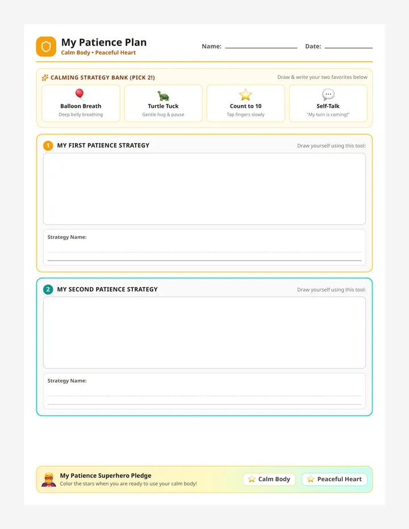Click the Calm Body • Peaceful Heart subtitle
Viewport: 409px width, 529px height.
[x=98, y=53]
